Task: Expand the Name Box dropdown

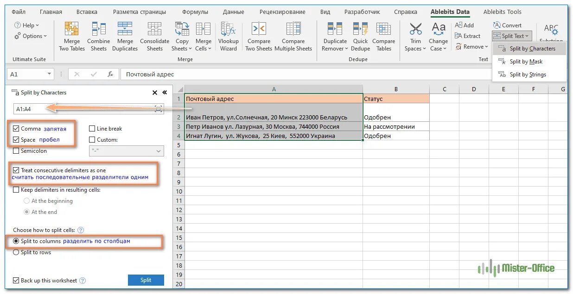Action: (50, 74)
